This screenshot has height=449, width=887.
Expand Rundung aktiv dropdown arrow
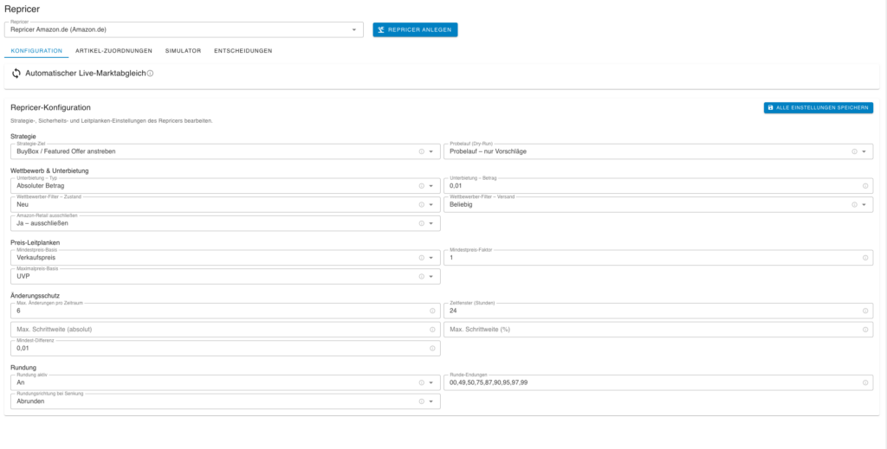click(x=431, y=382)
